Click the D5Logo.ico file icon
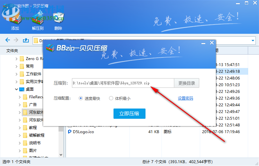This screenshot has height=166, width=259. [x=70, y=132]
